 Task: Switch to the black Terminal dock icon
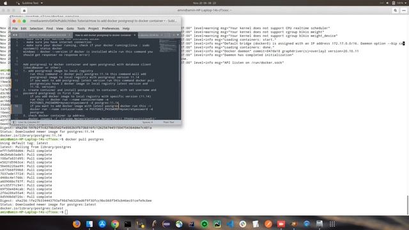(x=128, y=224)
